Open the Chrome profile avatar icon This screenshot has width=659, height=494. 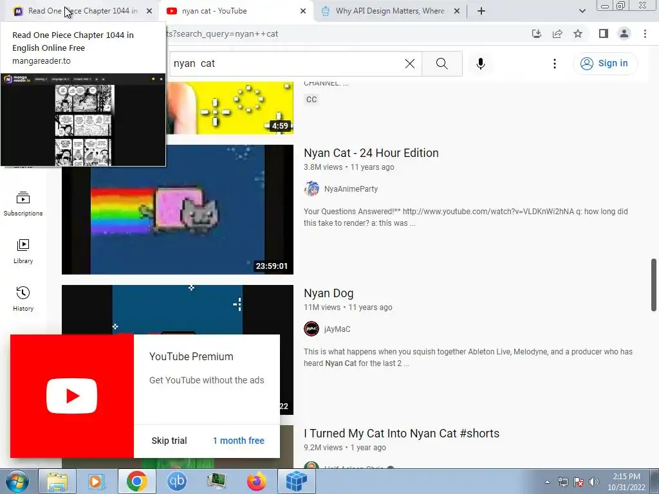pyautogui.click(x=624, y=33)
